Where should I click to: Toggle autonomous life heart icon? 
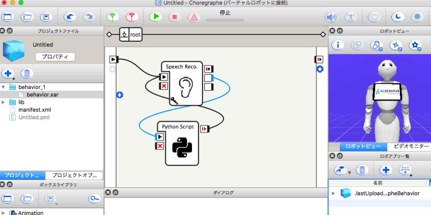374,17
